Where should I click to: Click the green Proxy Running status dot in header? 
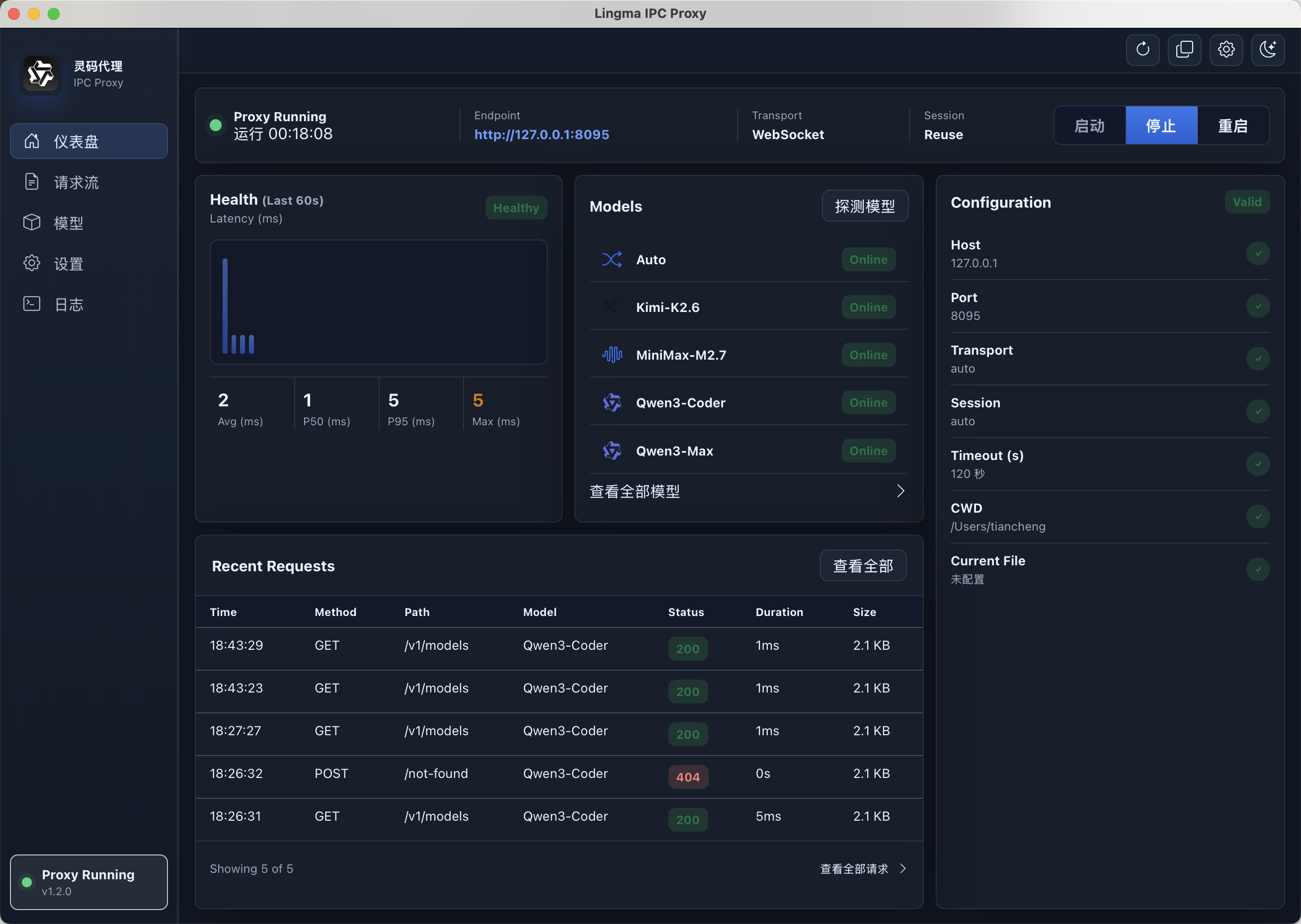[x=216, y=125]
